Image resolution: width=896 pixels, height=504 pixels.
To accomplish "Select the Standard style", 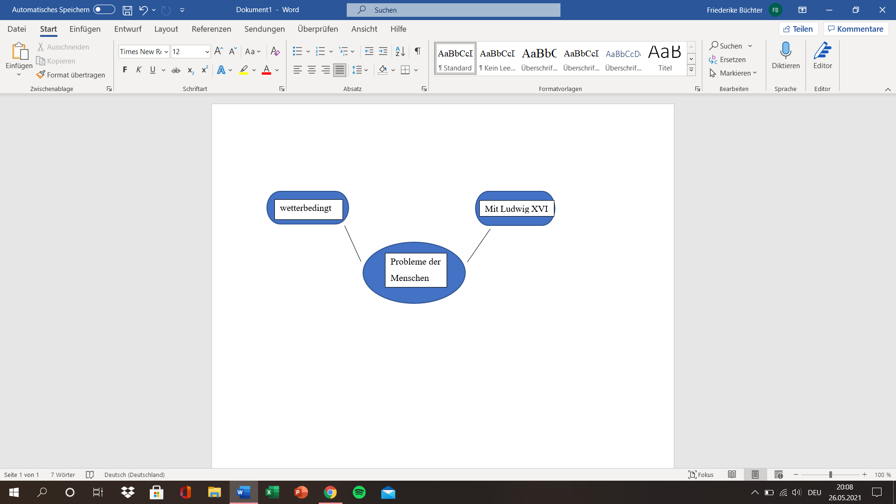I will pos(455,59).
